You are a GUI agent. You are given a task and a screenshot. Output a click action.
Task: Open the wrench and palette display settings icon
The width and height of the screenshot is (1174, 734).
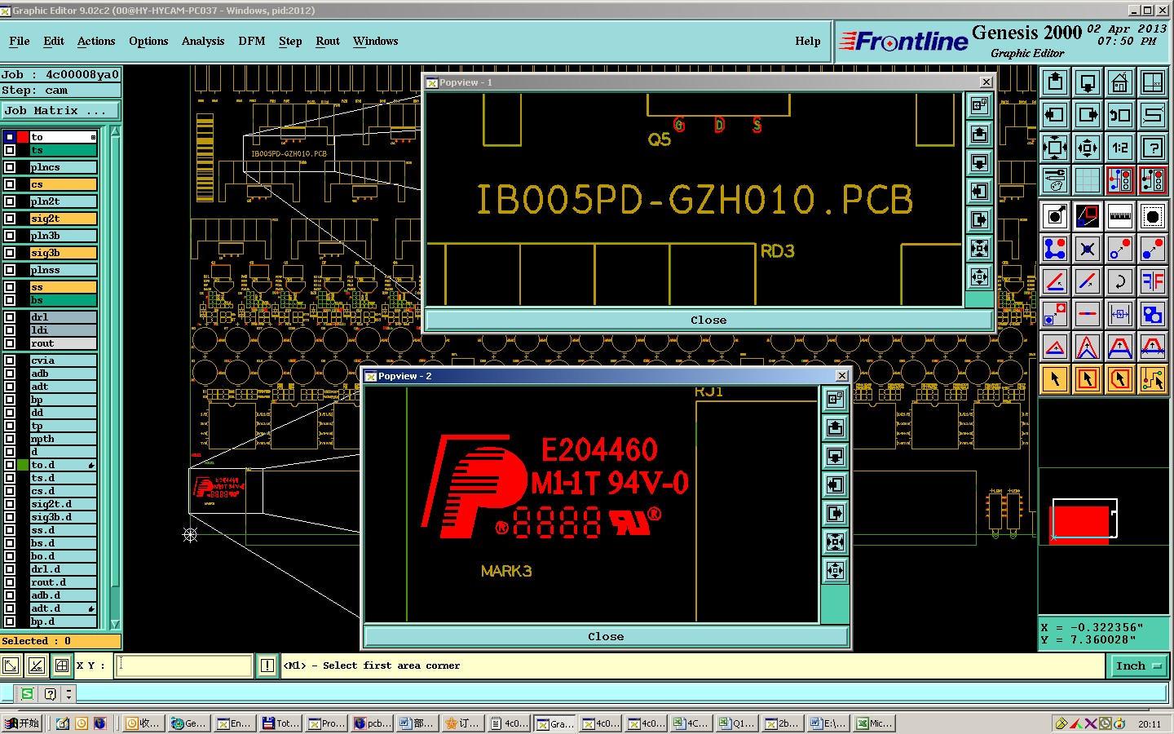pos(1055,179)
